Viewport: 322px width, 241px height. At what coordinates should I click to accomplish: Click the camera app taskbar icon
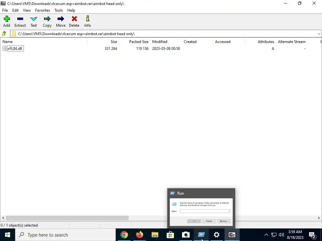point(186,235)
